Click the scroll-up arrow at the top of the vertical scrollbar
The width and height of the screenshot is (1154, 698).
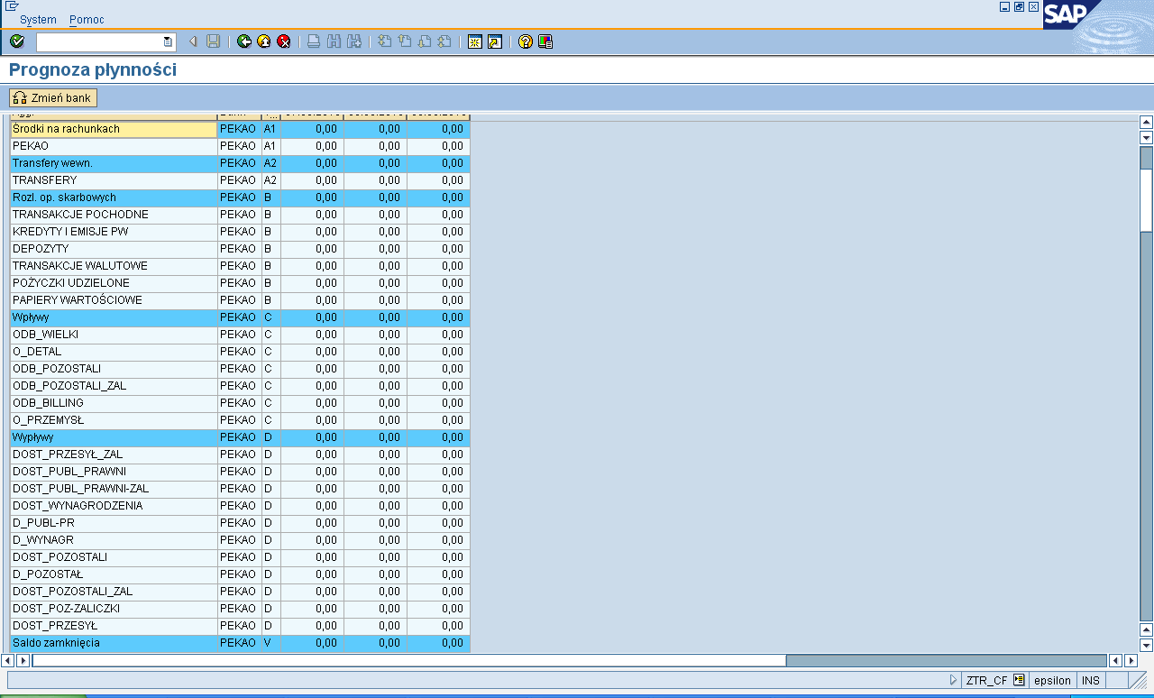(1147, 123)
